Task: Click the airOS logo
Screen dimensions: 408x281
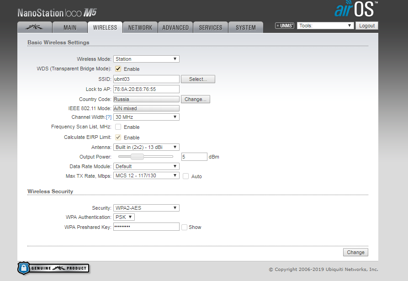Action: (x=356, y=9)
